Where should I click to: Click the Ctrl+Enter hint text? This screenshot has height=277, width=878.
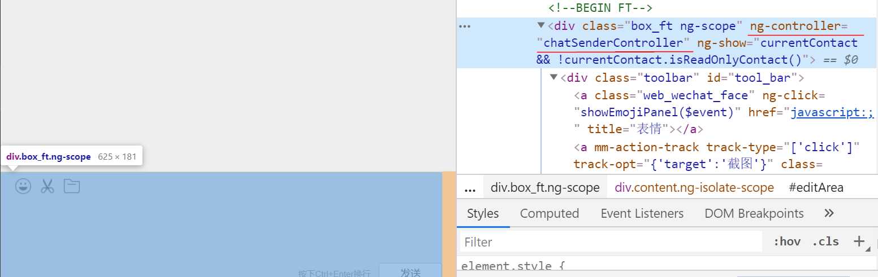(x=334, y=273)
